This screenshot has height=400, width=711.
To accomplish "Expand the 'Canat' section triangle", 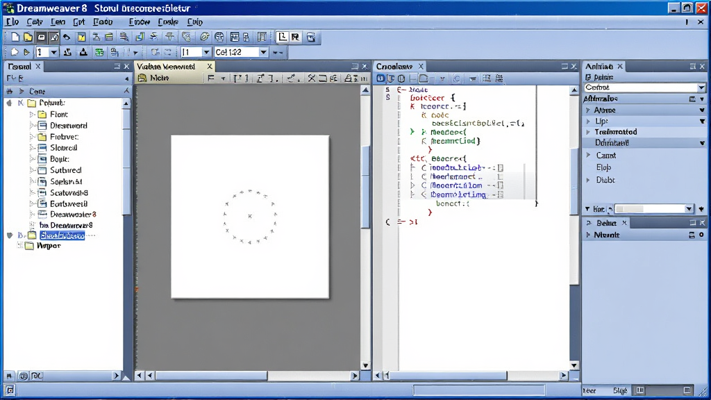I will click(588, 155).
